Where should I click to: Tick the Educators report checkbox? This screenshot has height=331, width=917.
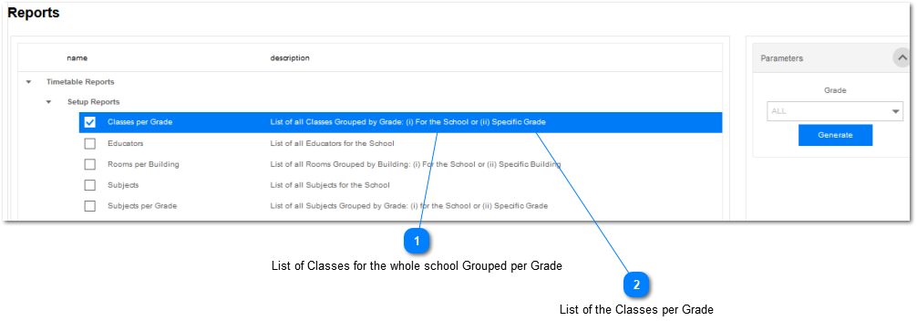coord(90,143)
